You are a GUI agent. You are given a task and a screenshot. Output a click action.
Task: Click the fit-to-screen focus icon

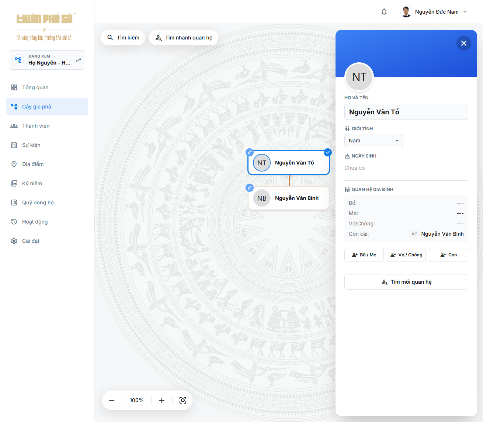point(183,400)
